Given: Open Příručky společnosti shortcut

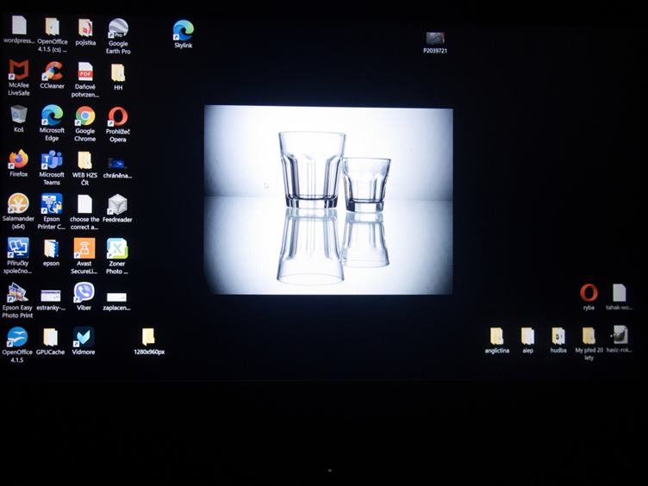Looking at the screenshot, I should point(18,248).
